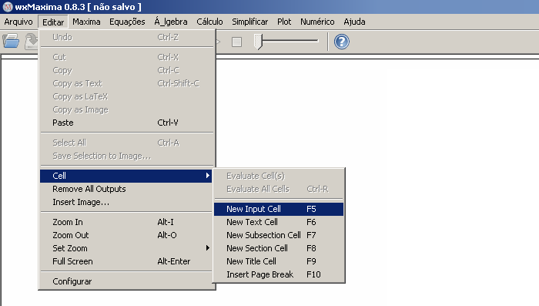Click greyed Copy as Text entry

coord(126,83)
